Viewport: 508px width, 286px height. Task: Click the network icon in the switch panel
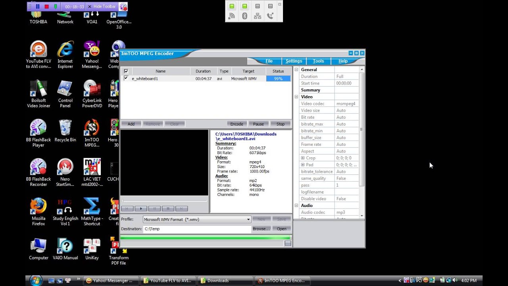tap(258, 16)
